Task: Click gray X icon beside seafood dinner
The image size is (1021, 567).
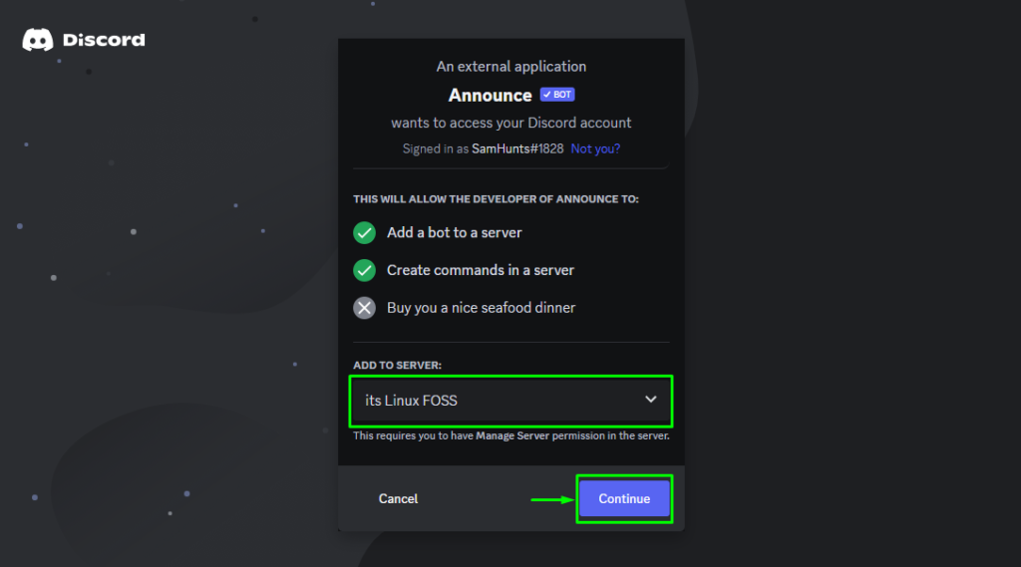Action: pyautogui.click(x=365, y=307)
